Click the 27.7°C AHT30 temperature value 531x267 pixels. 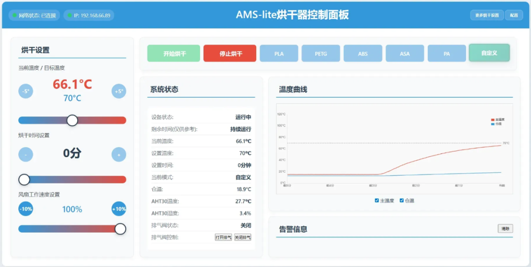(x=243, y=201)
